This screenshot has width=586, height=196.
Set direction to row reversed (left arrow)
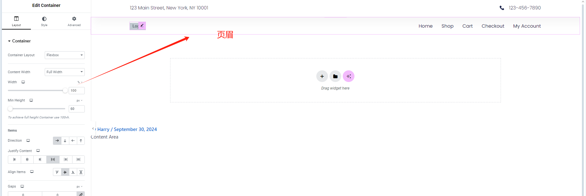[73, 141]
